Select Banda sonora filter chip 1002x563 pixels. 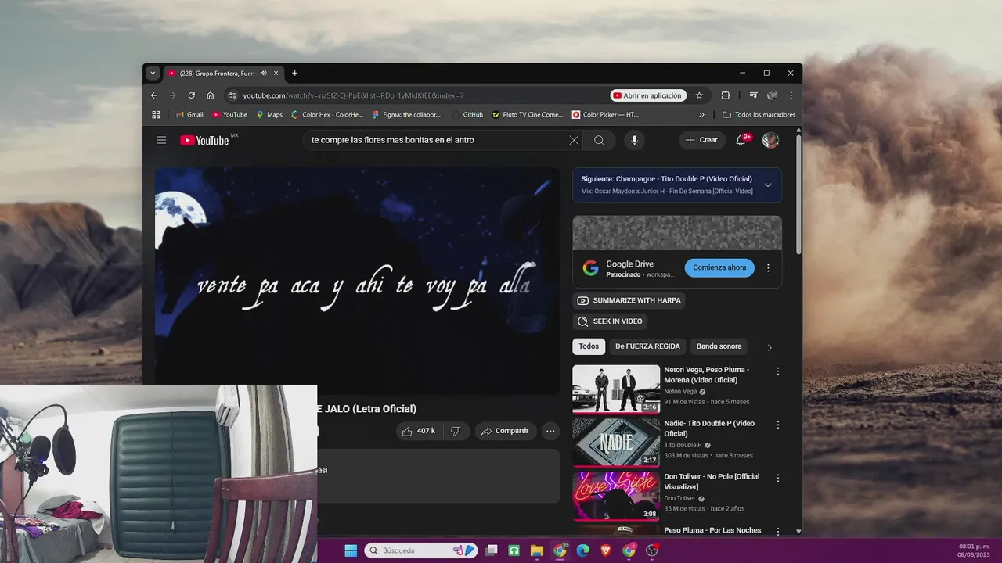click(719, 346)
